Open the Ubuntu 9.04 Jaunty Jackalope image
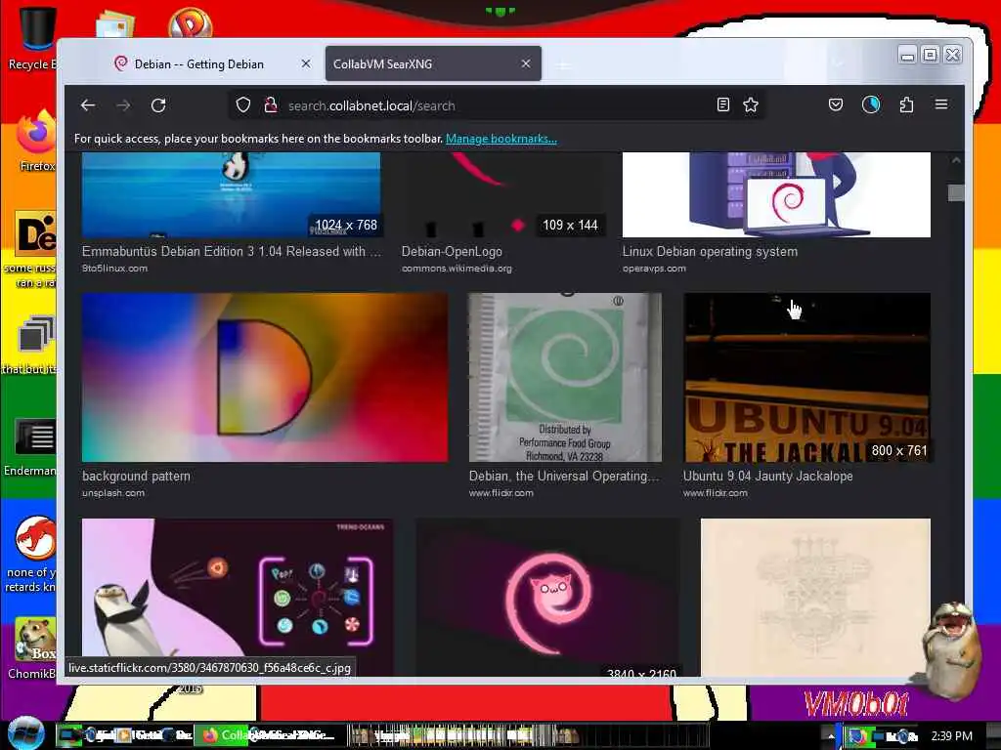 click(x=806, y=378)
